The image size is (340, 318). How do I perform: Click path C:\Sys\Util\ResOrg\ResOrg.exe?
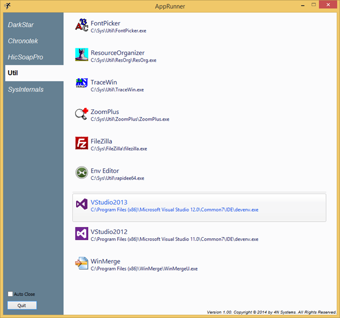(x=123, y=60)
